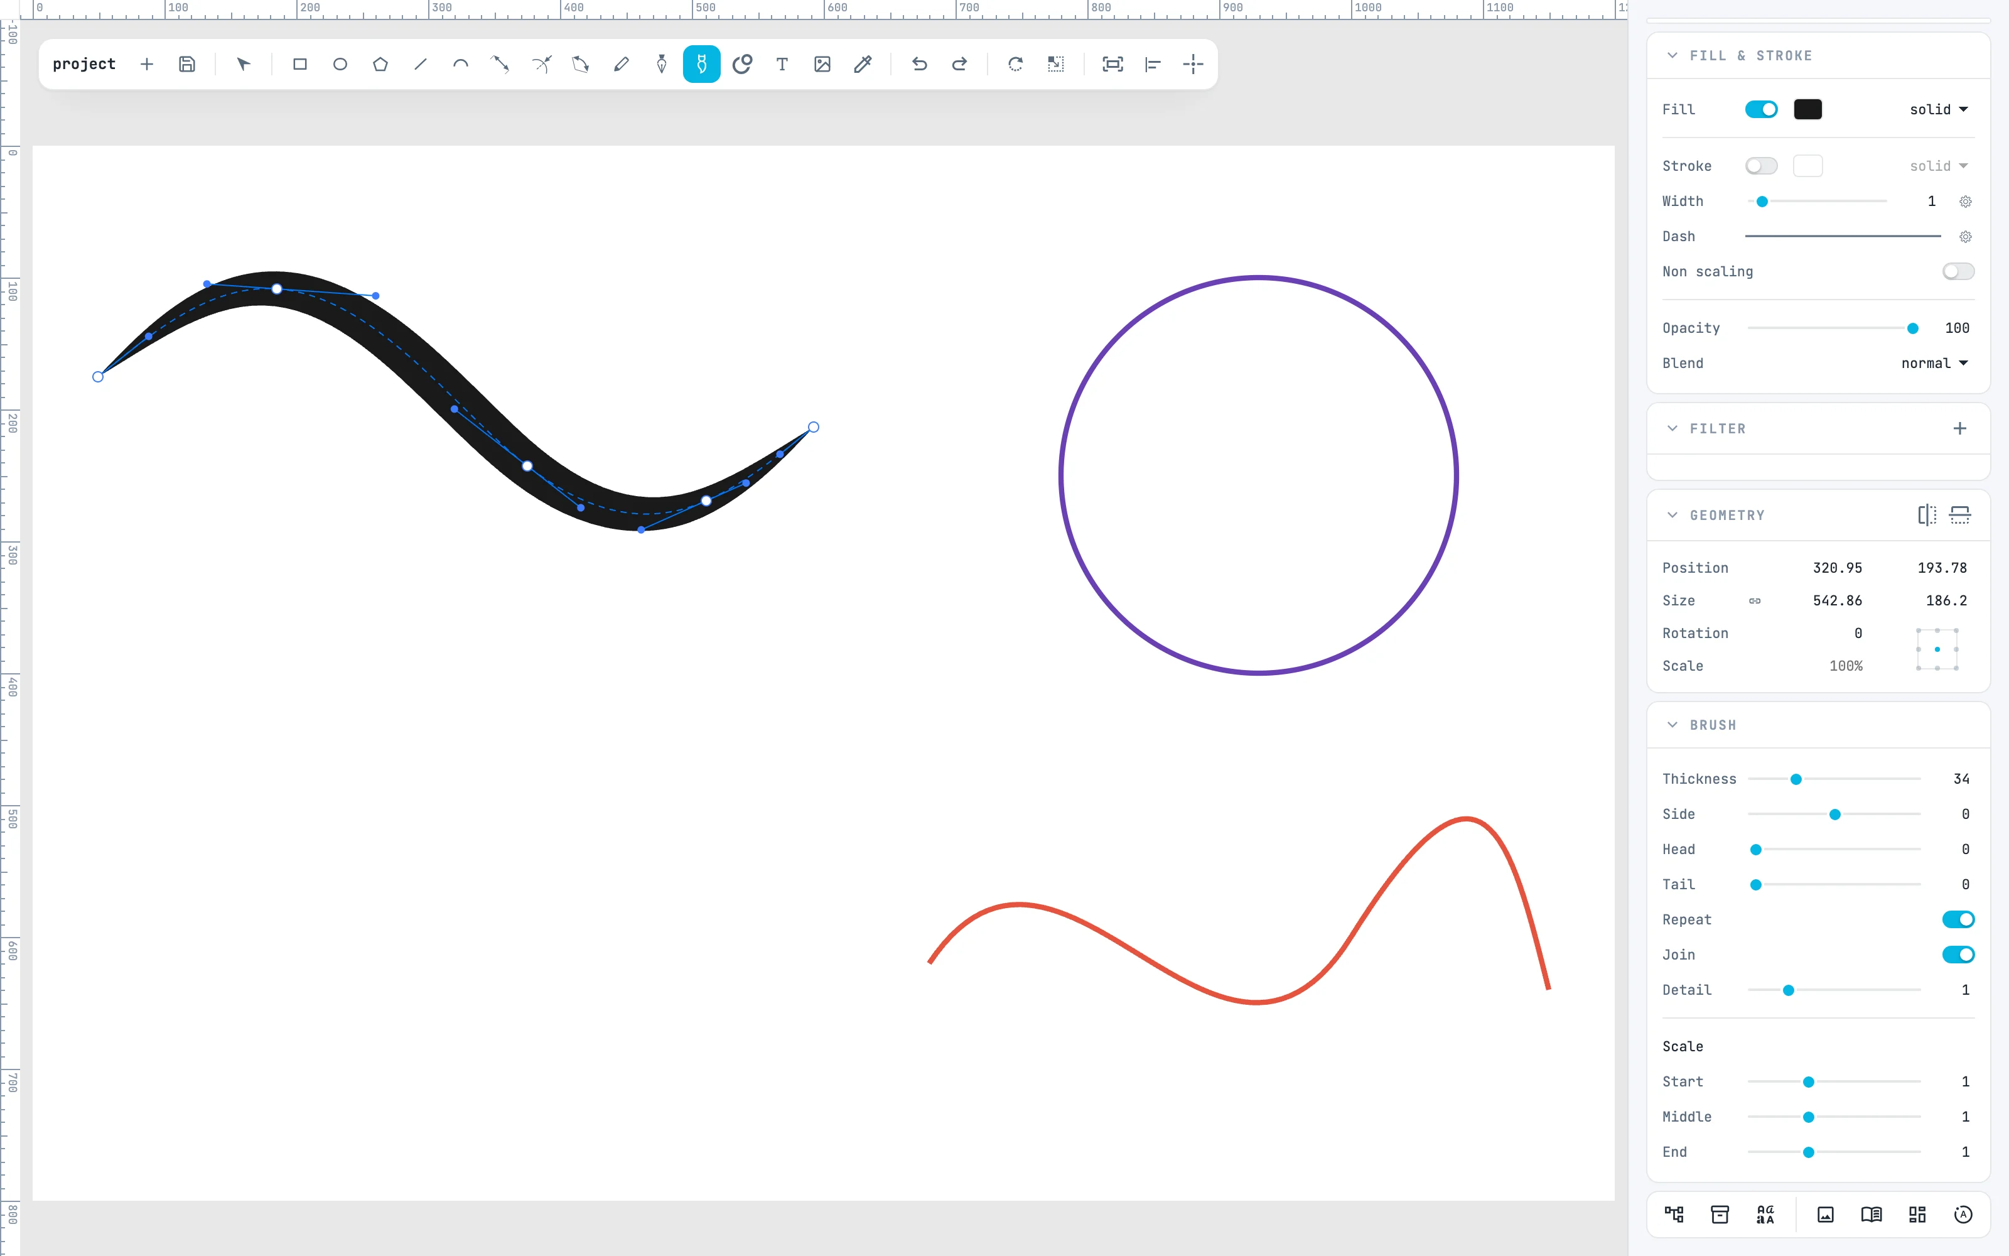This screenshot has width=2009, height=1256.
Task: Open the Stroke type solid dropdown
Action: [1939, 166]
